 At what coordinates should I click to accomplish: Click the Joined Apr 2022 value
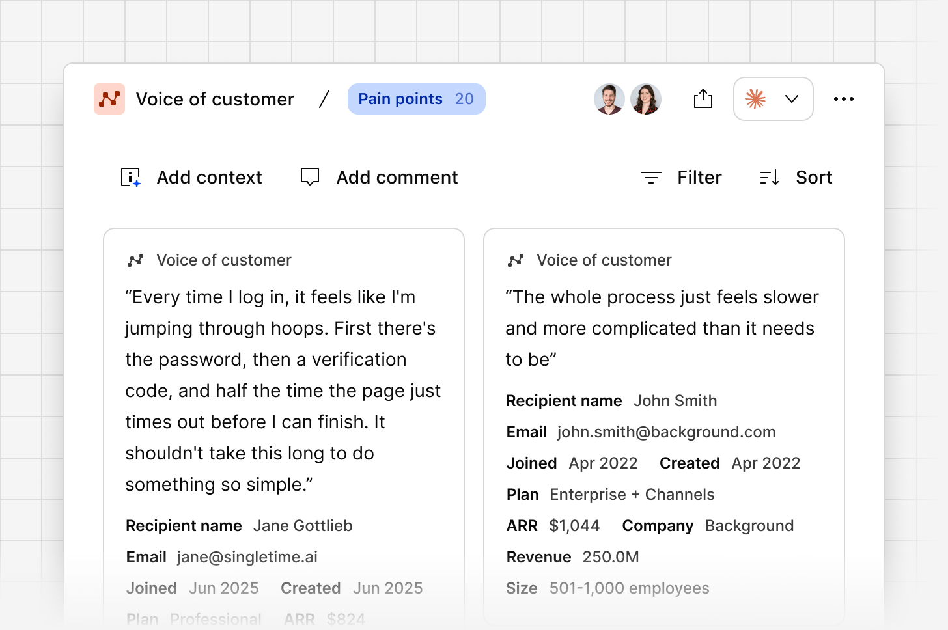[x=604, y=463]
